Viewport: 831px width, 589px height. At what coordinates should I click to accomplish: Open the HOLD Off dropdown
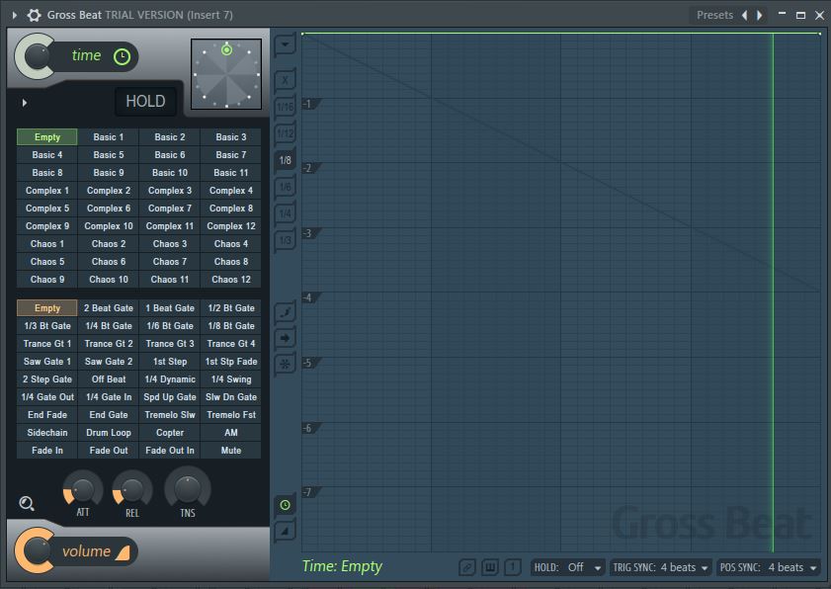pos(567,568)
